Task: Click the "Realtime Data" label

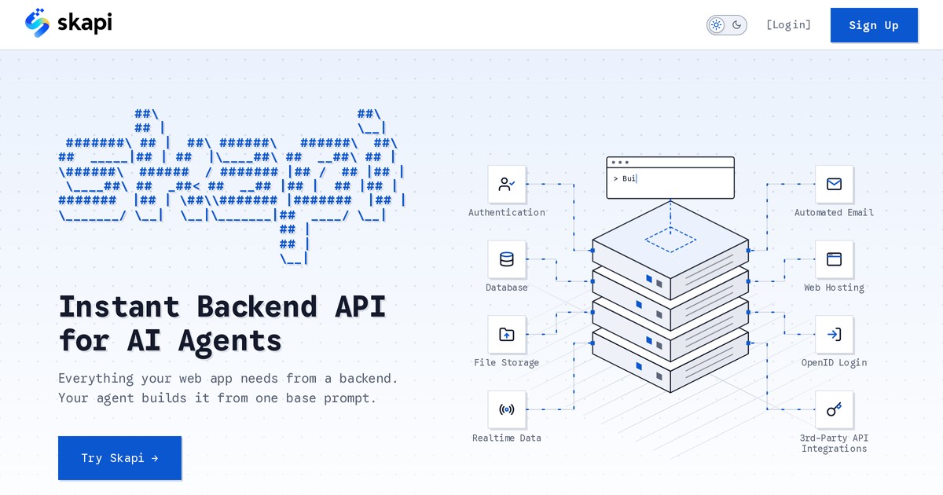Action: 507,438
